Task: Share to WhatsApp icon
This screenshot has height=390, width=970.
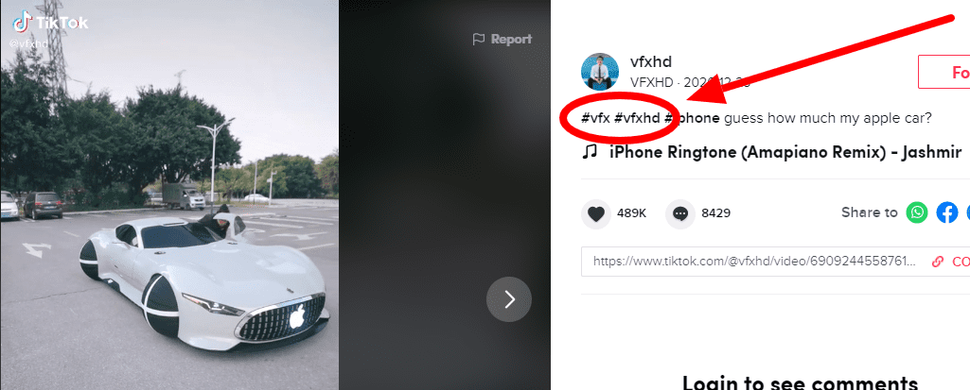Action: point(917,212)
